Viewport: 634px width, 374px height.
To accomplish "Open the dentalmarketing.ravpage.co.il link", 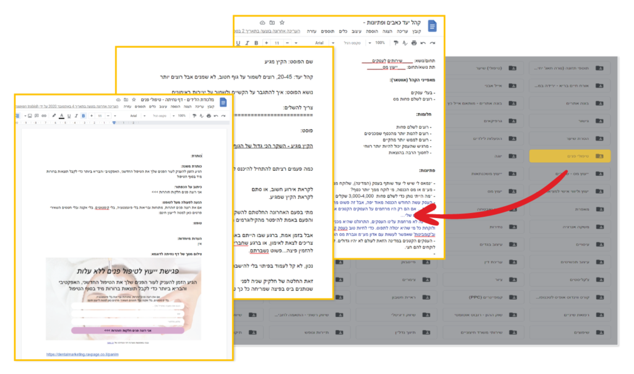I will click(82, 355).
